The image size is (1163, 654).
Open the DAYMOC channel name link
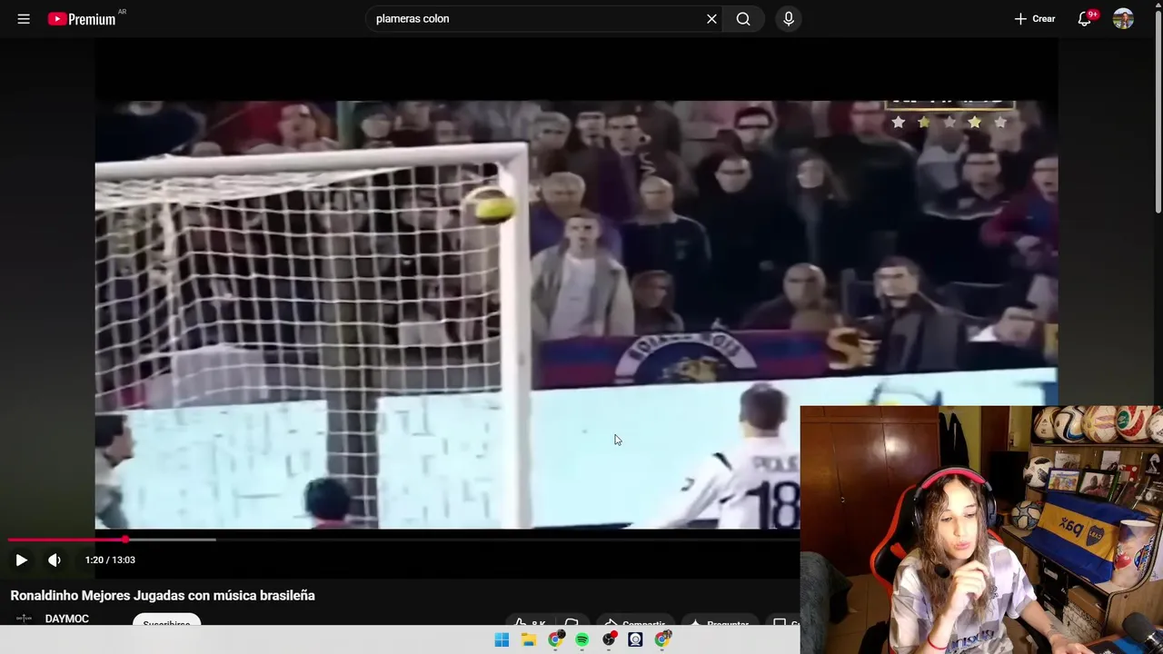(67, 619)
